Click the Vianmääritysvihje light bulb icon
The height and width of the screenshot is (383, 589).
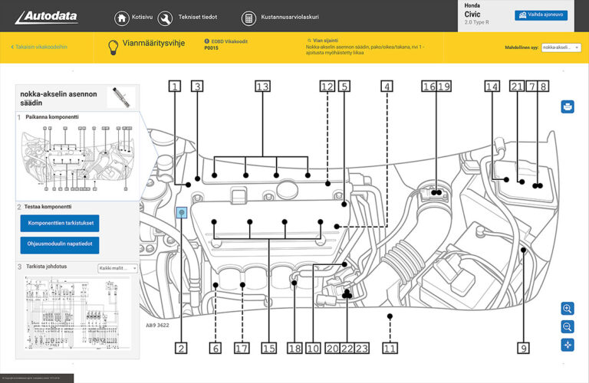coord(113,47)
